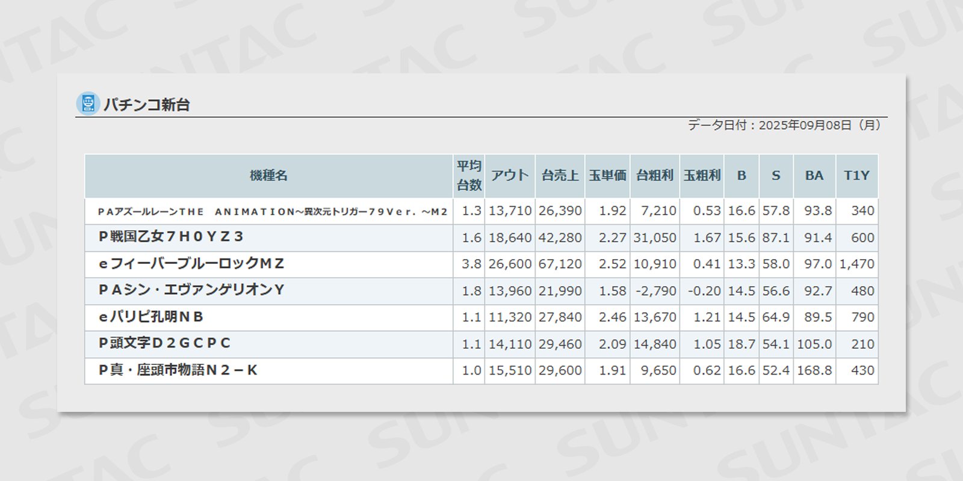The height and width of the screenshot is (481, 963).
Task: Click T1Y value 340
Action: [x=862, y=211]
